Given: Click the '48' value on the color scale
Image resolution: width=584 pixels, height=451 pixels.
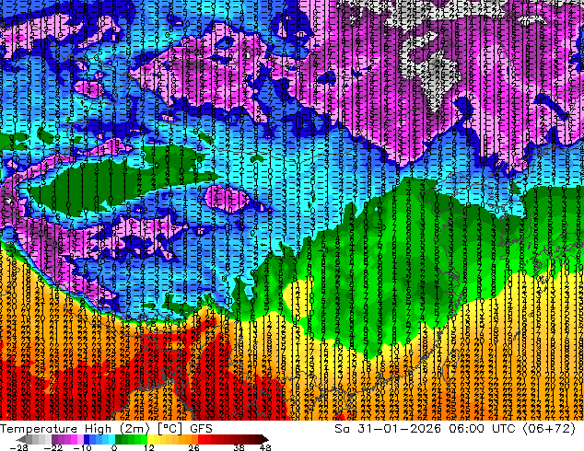Looking at the screenshot, I should (265, 447).
